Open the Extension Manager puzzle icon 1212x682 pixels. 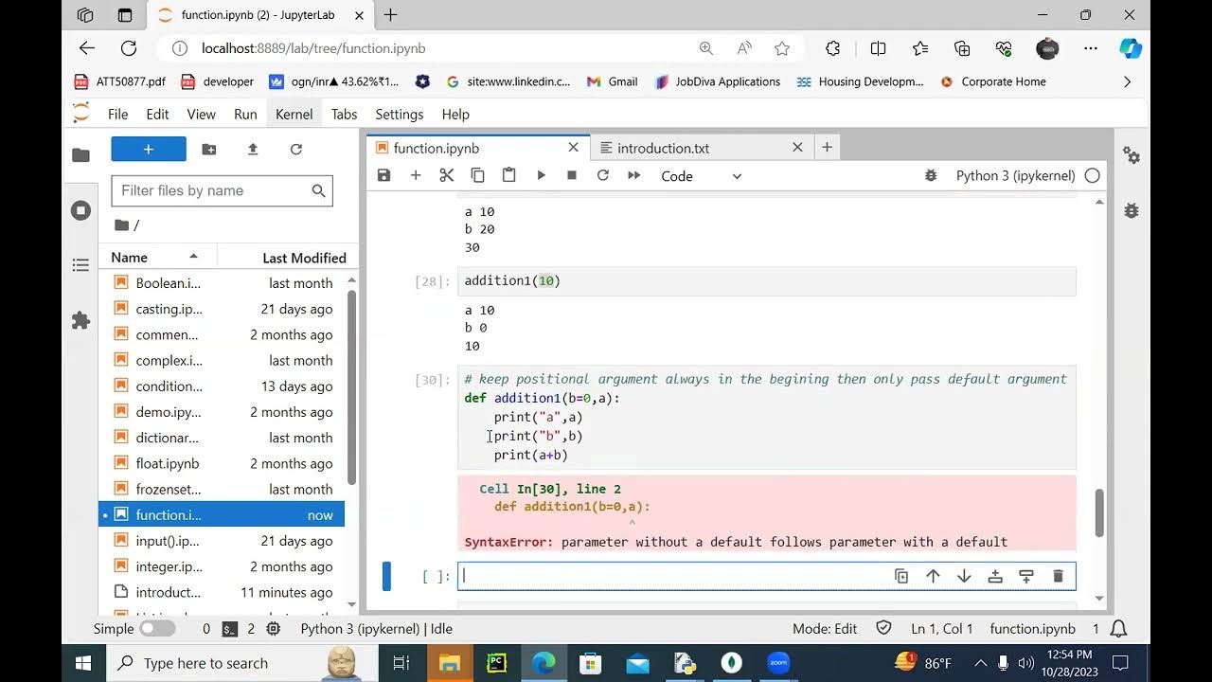[x=81, y=321]
